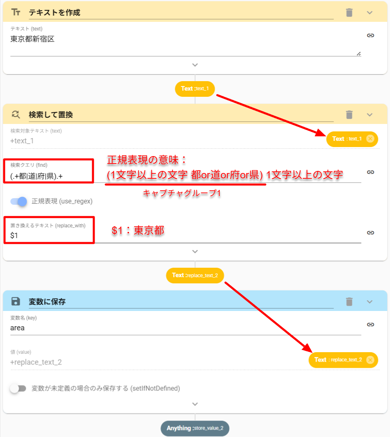
Task: Click link icon beside 検索クエリ field
Action: pos(370,172)
